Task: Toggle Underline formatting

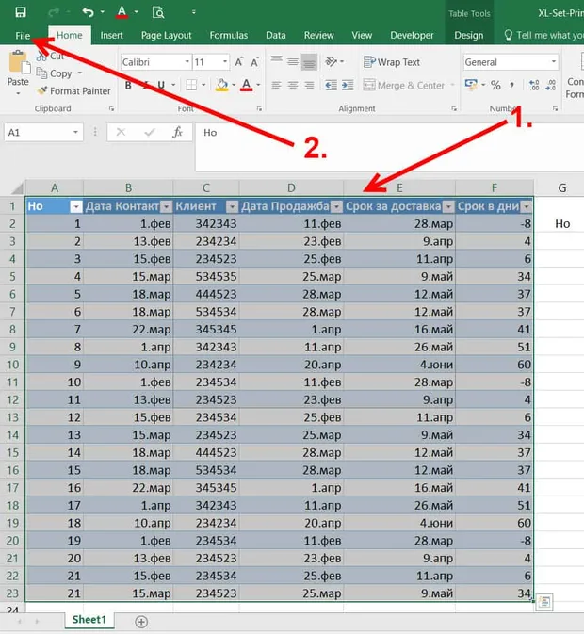Action: coord(161,85)
